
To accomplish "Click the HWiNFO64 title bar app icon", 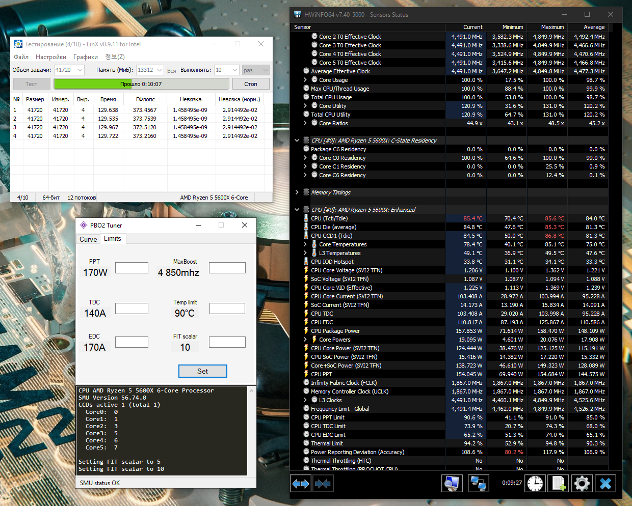I will click(x=298, y=14).
